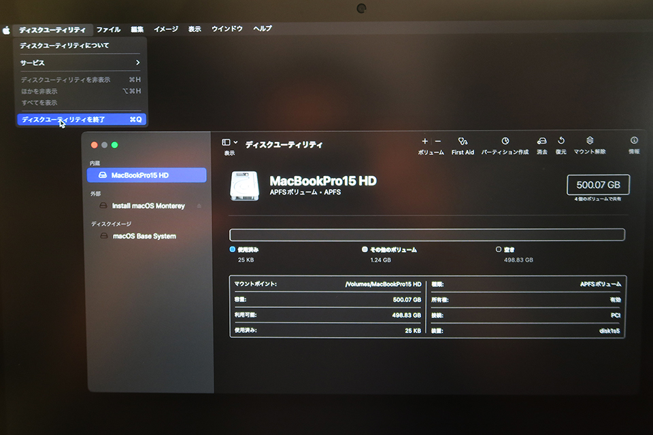
Task: Click the APFSボリューム type value in table
Action: coord(600,284)
